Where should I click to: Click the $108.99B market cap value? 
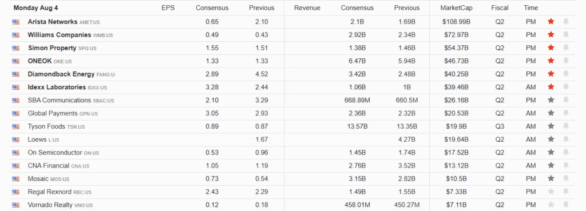456,22
